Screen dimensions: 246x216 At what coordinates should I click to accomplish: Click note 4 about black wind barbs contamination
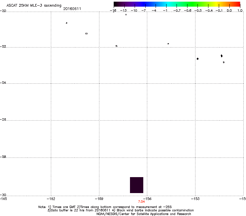(153, 210)
